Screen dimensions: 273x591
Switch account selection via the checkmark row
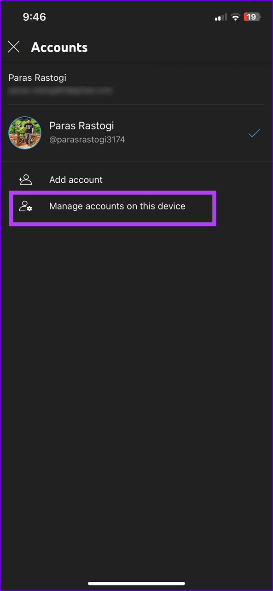click(254, 133)
